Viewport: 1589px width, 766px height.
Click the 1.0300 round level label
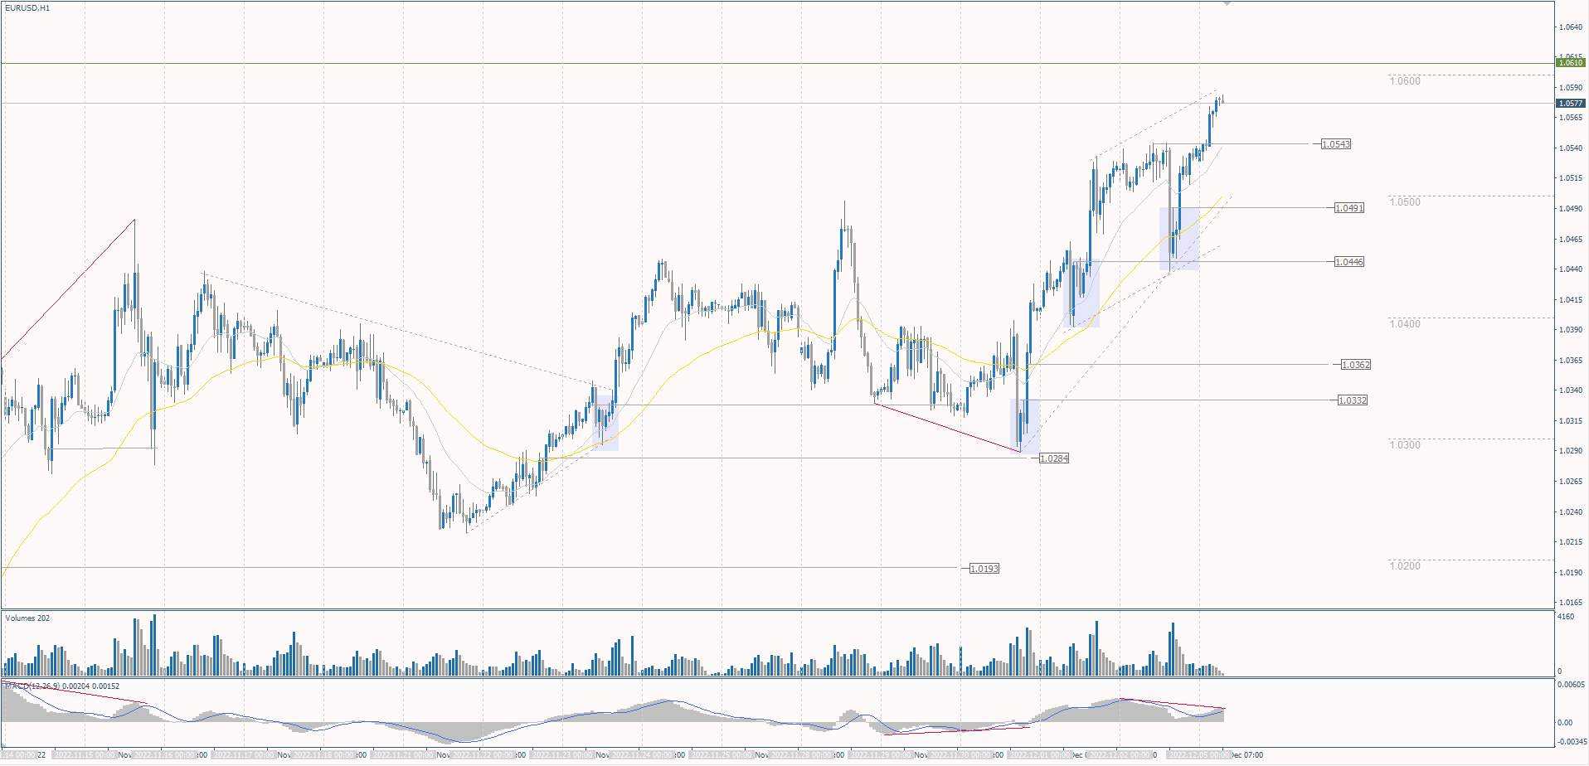1405,445
